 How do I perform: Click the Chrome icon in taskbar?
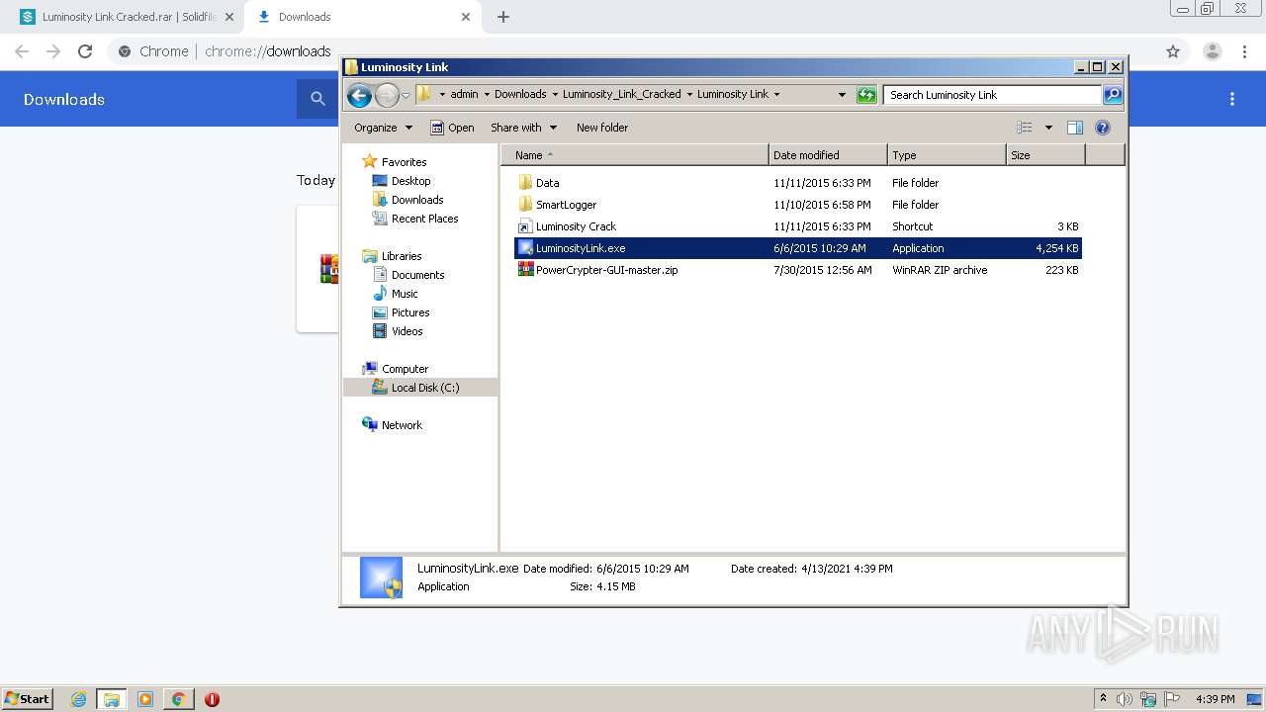coord(178,699)
